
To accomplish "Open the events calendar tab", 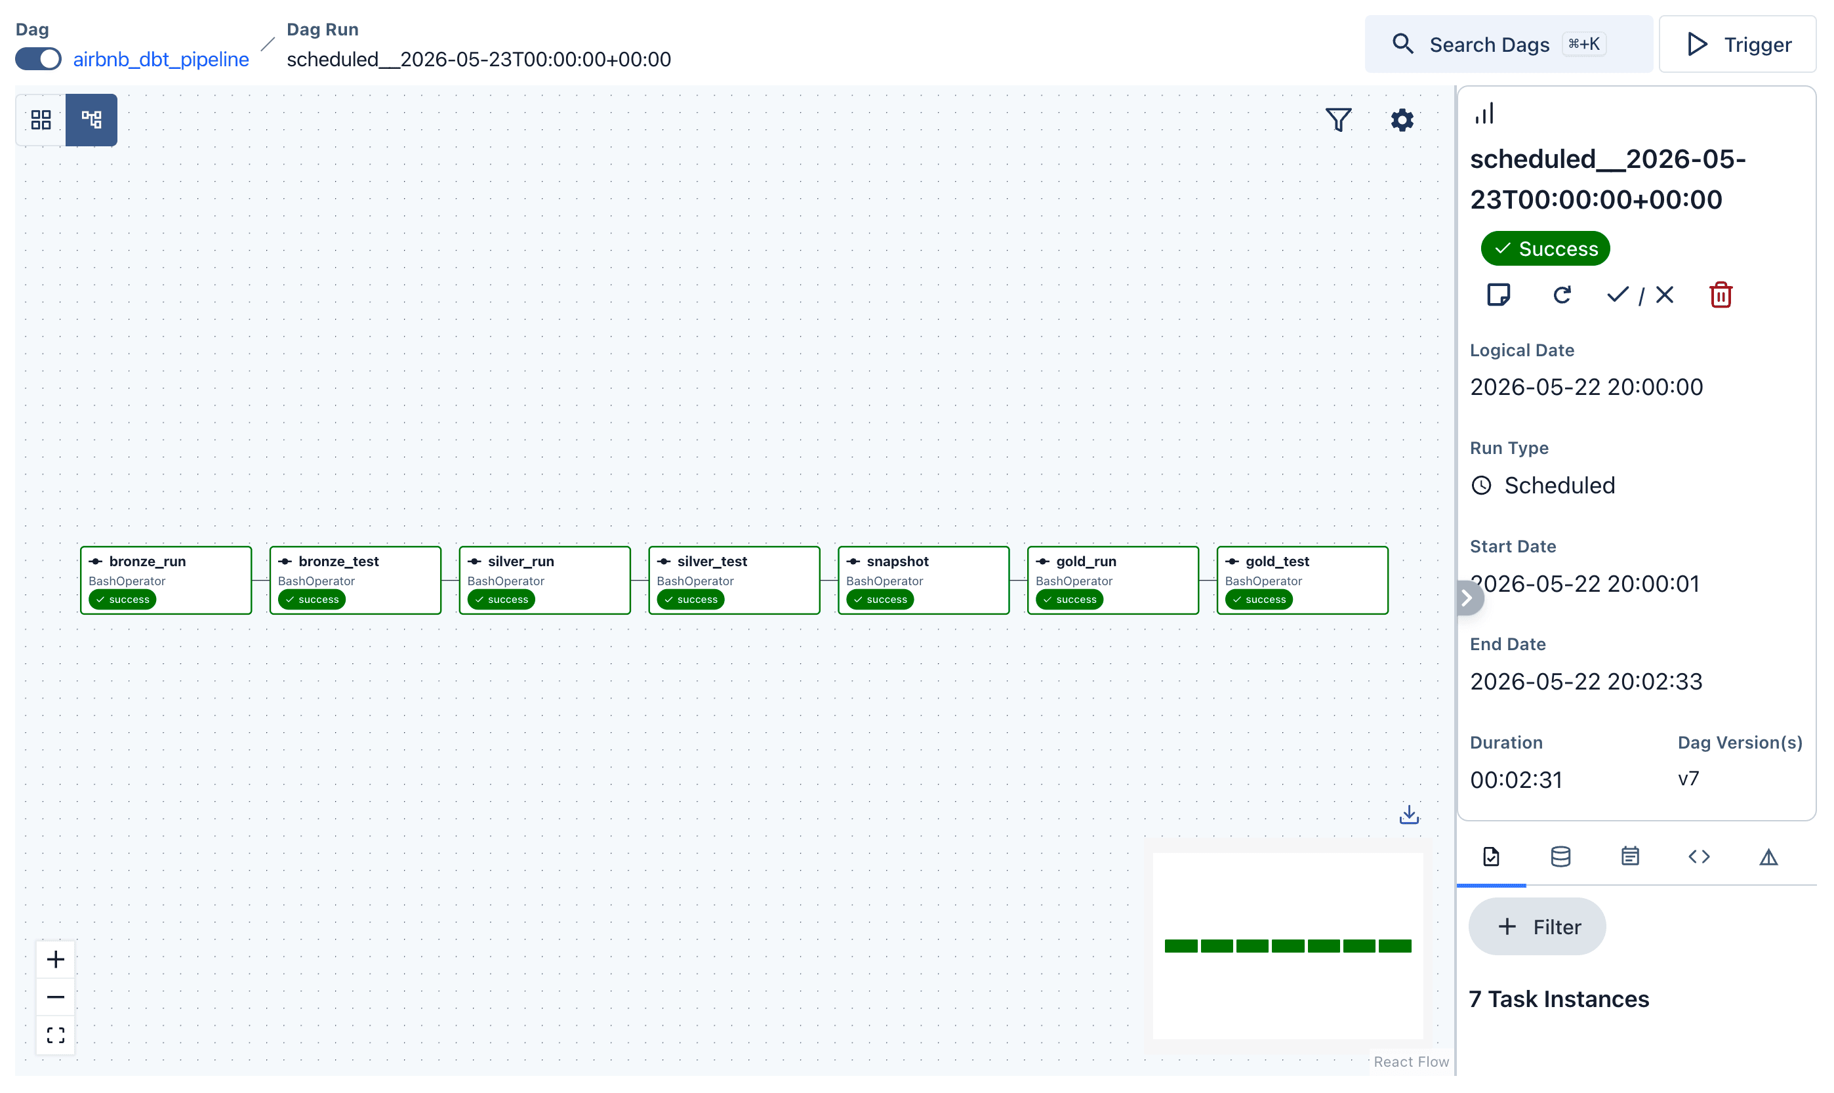I will click(1631, 857).
